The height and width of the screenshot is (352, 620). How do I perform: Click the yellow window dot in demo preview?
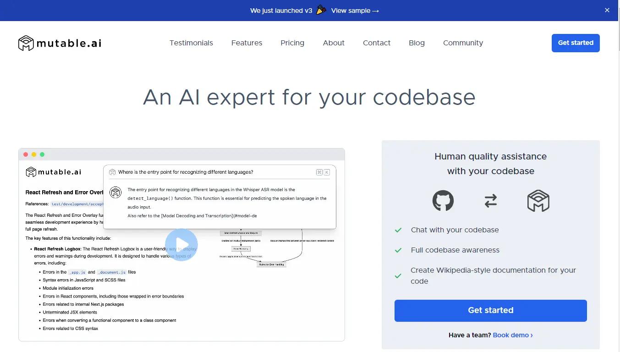tap(34, 154)
